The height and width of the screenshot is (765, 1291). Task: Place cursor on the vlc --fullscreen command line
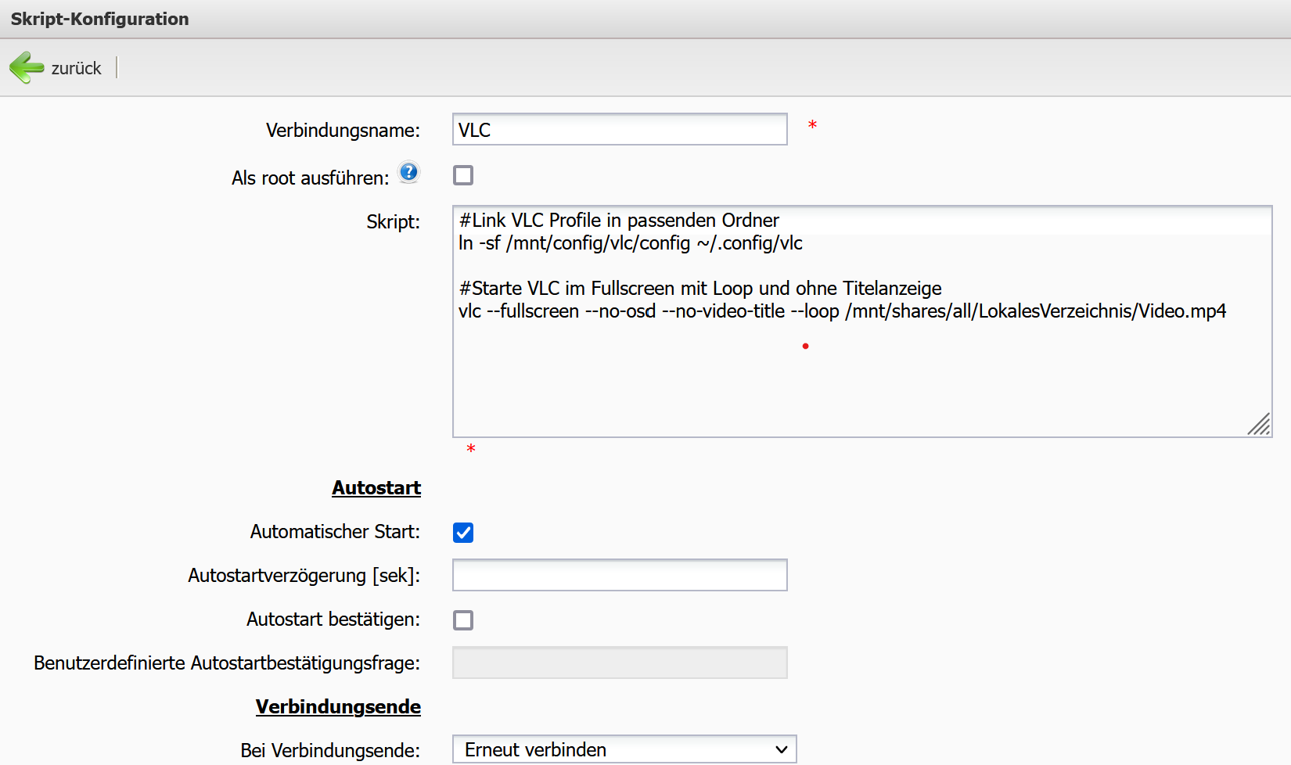point(841,311)
